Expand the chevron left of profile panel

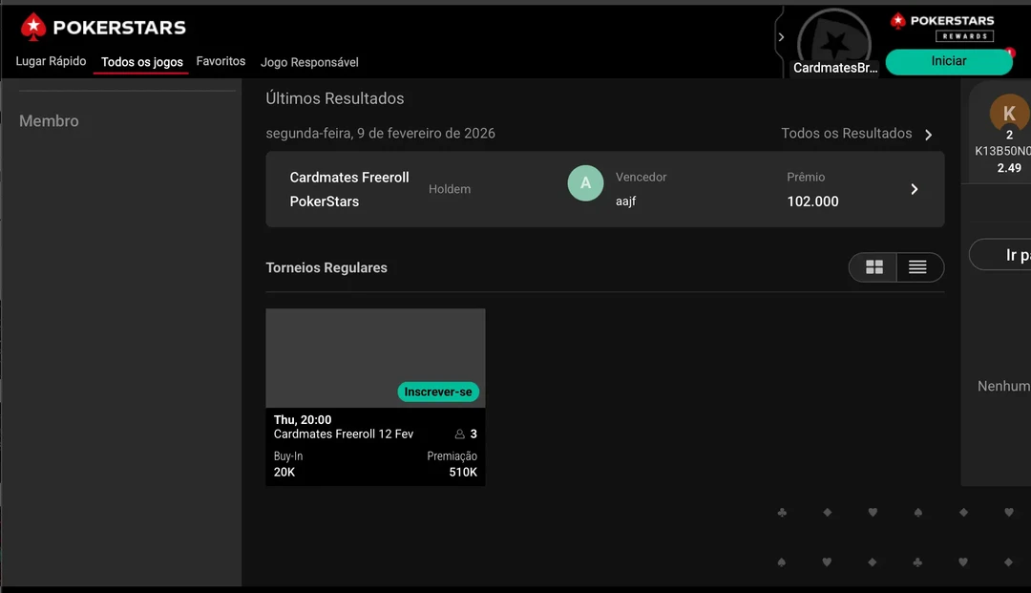pyautogui.click(x=781, y=37)
